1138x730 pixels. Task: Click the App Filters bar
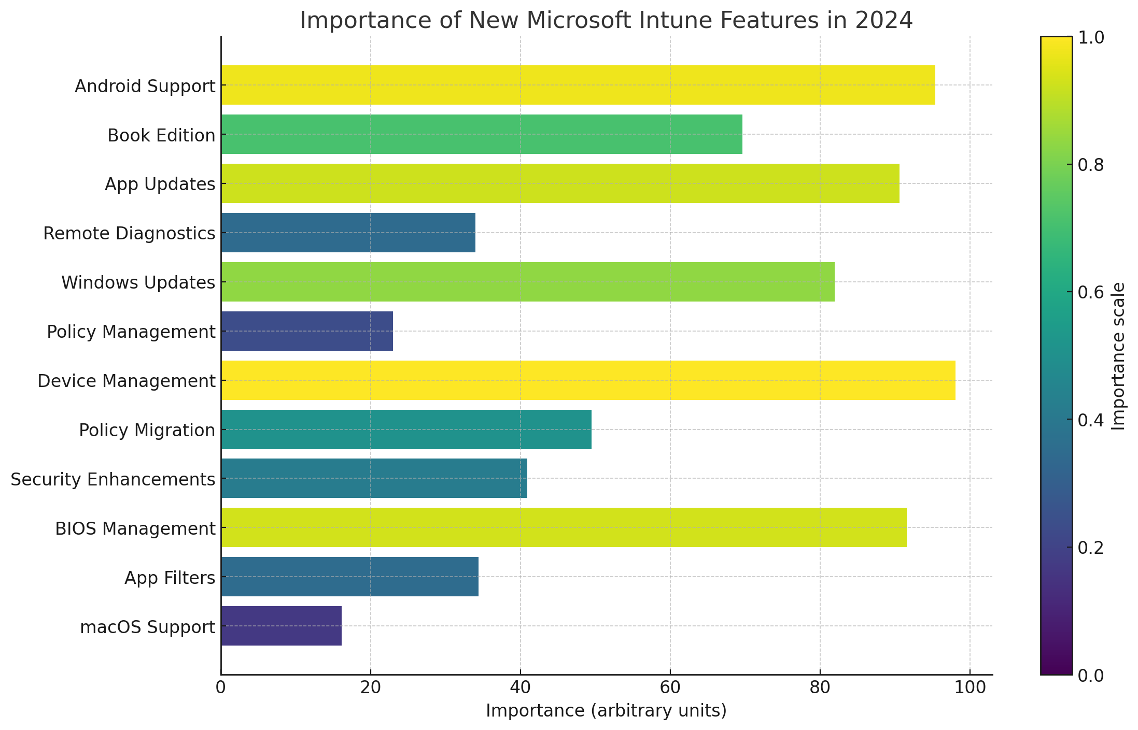[349, 577]
